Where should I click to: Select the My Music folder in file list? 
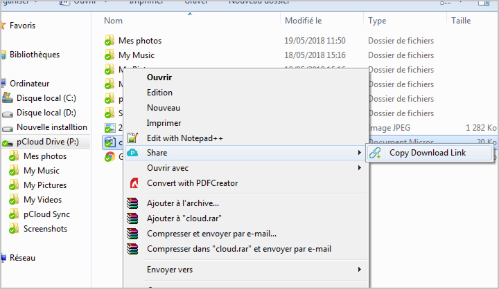[136, 55]
